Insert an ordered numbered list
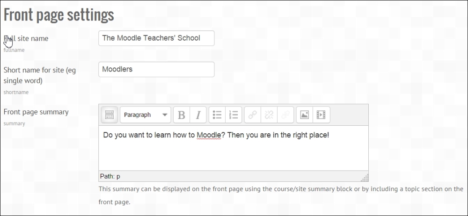Viewport: 468px width, 216px height. coord(234,115)
